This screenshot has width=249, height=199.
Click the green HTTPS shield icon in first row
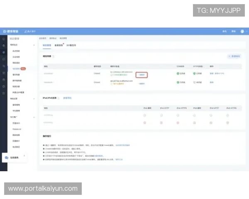[x=194, y=73]
